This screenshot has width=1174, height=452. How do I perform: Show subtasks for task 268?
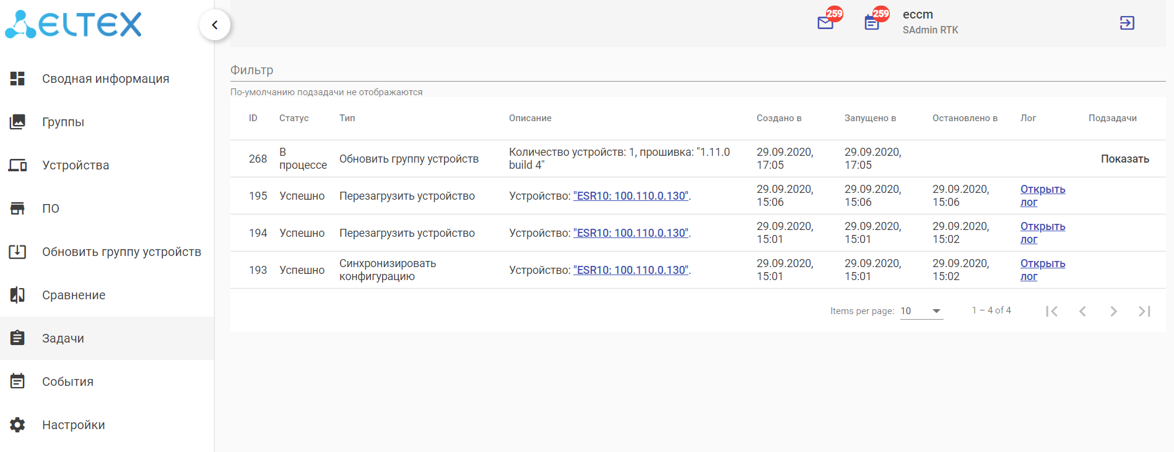pyautogui.click(x=1124, y=159)
